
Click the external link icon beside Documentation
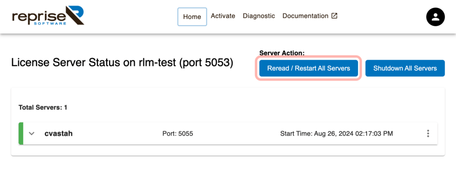[334, 16]
